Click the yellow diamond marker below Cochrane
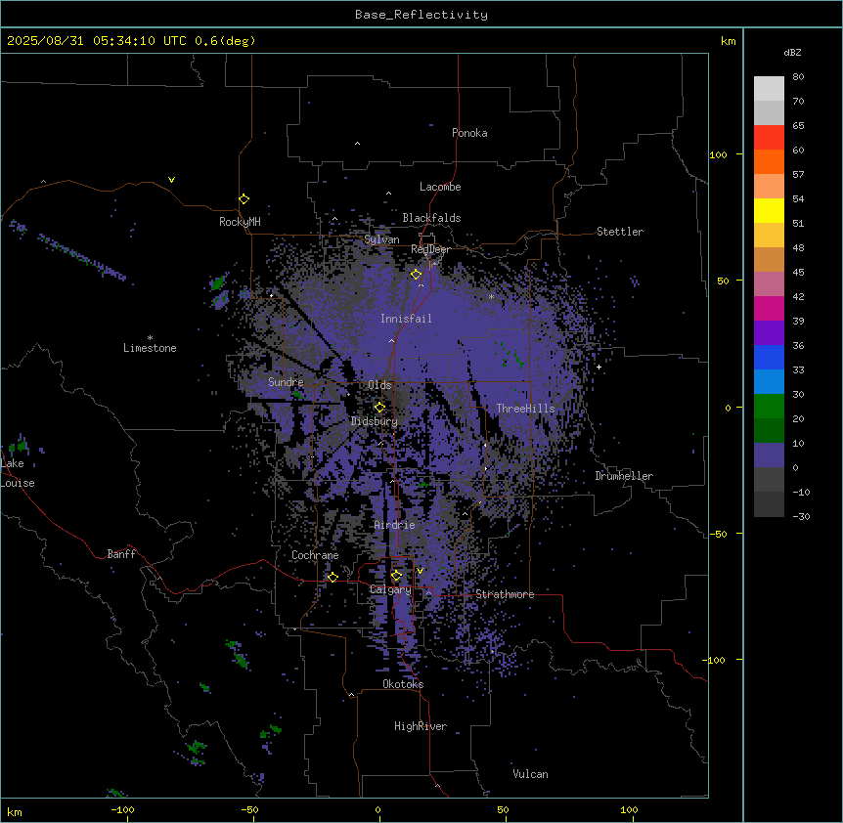The image size is (843, 823). pyautogui.click(x=333, y=577)
